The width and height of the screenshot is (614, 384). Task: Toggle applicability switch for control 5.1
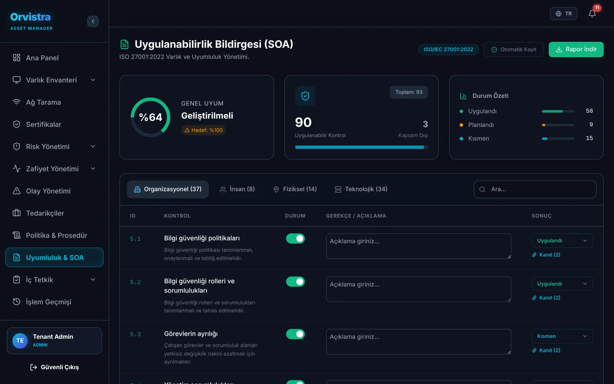click(x=295, y=238)
